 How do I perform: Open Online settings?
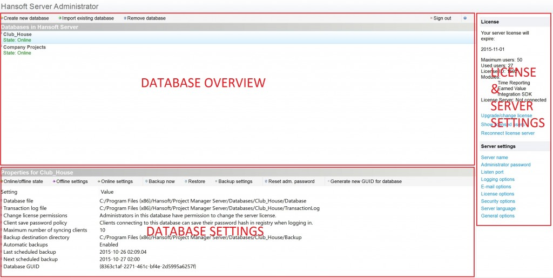(x=117, y=181)
